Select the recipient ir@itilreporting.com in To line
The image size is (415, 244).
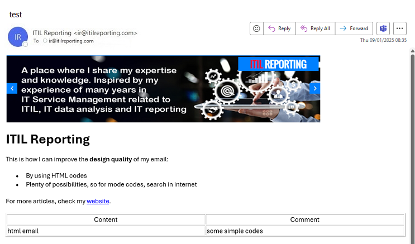click(71, 41)
